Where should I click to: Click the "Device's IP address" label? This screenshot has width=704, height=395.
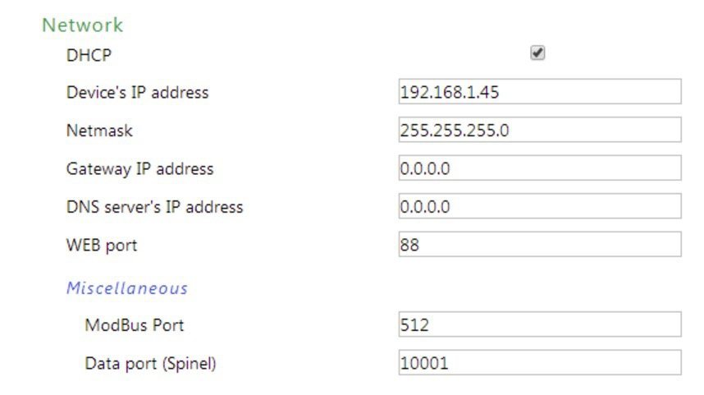137,93
